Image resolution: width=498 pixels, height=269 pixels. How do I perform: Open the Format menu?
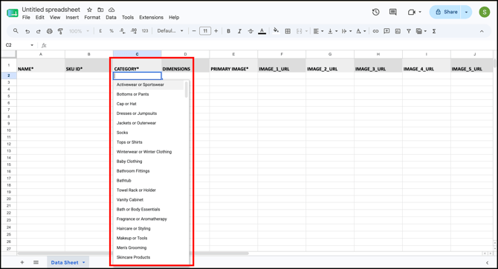pyautogui.click(x=92, y=17)
